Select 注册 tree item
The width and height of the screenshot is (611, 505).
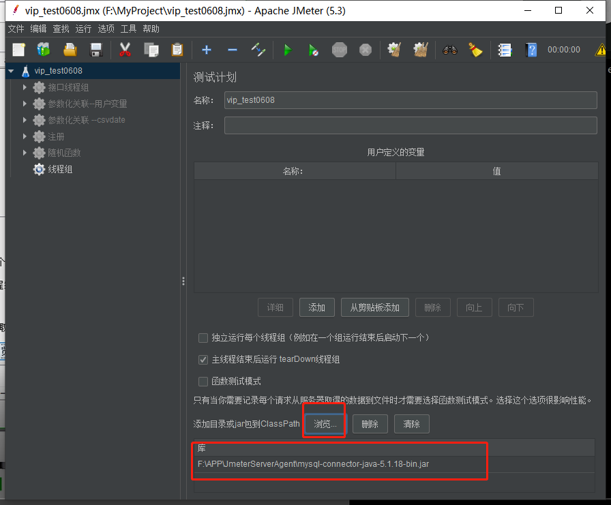56,136
